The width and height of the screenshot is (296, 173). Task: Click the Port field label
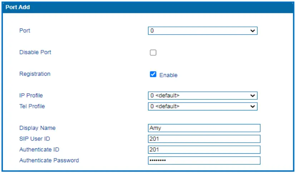coord(25,31)
